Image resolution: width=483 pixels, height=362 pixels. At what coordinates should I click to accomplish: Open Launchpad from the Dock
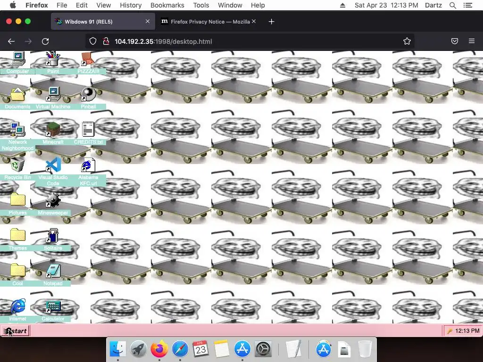[x=139, y=349]
